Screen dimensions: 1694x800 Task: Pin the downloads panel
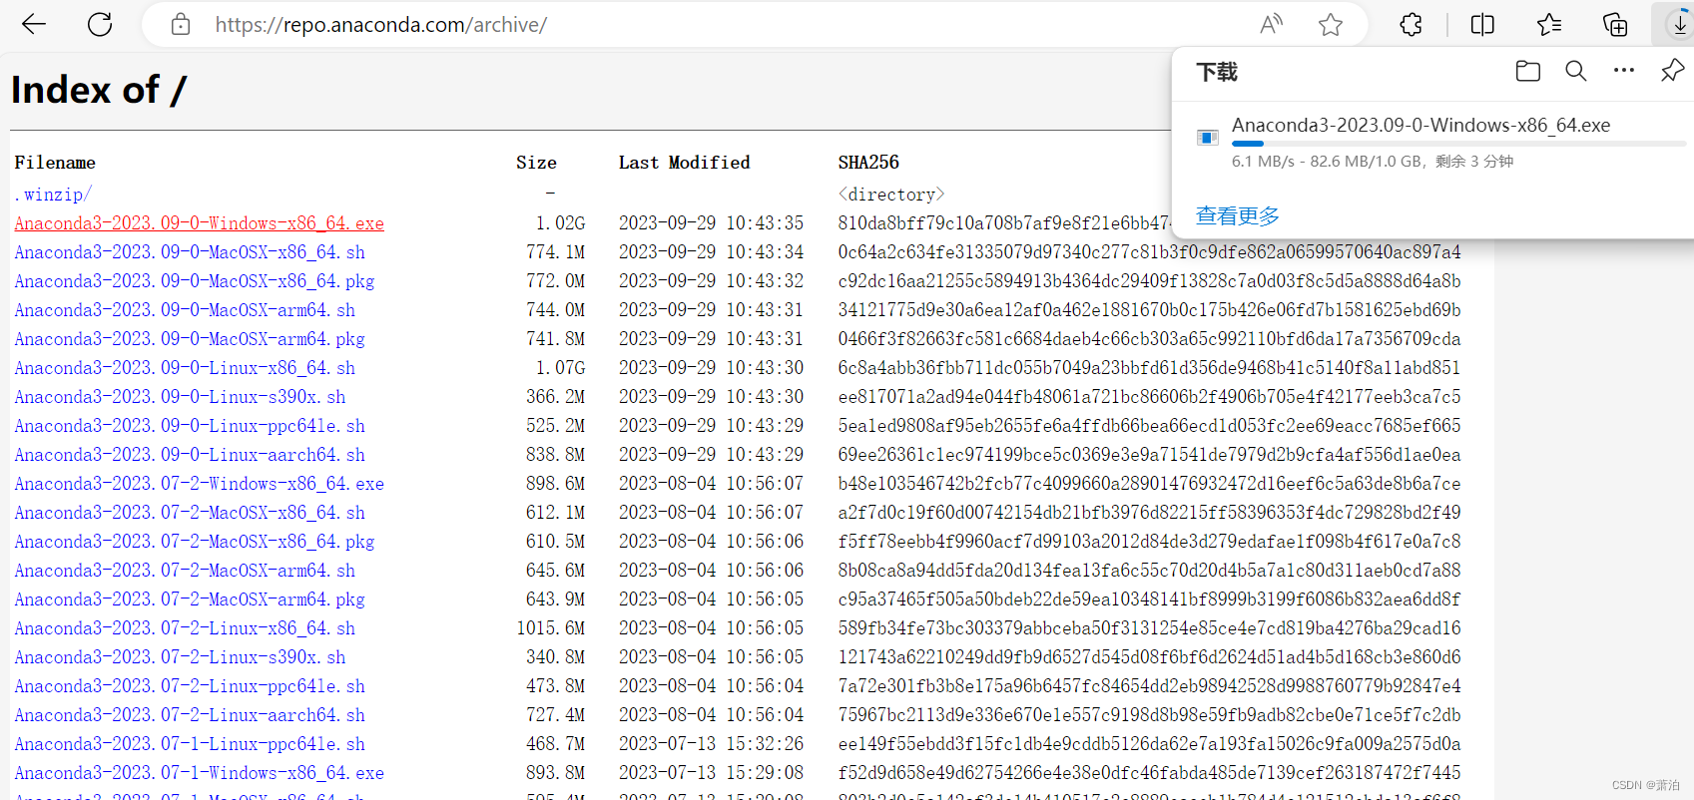[1672, 71]
